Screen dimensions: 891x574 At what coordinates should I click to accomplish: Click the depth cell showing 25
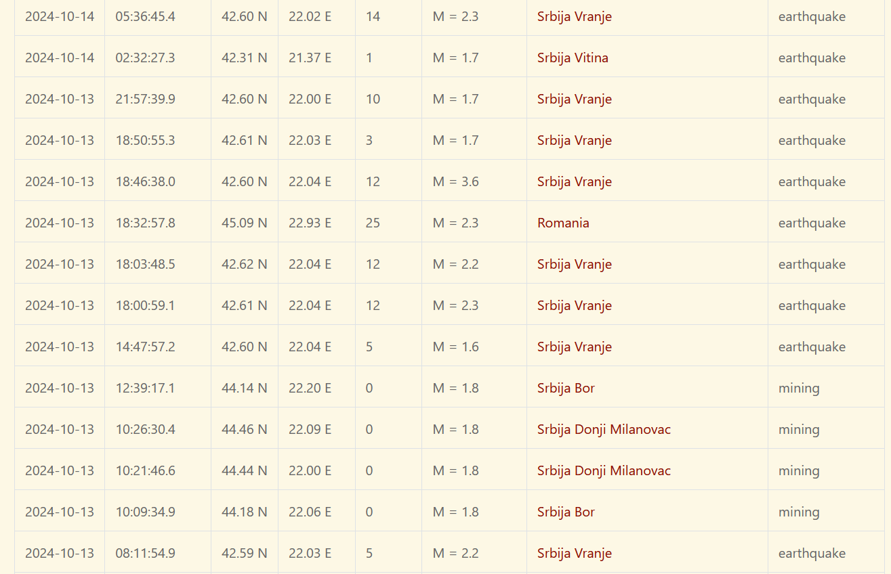click(373, 223)
